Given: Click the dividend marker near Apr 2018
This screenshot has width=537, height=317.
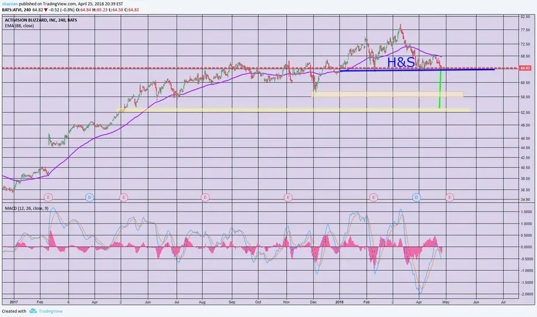Looking at the screenshot, I should (x=417, y=197).
